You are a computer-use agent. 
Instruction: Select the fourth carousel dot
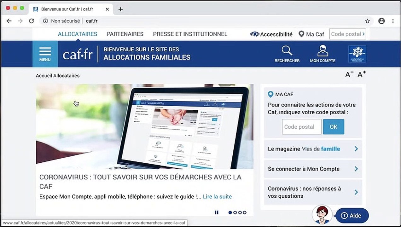pos(245,212)
